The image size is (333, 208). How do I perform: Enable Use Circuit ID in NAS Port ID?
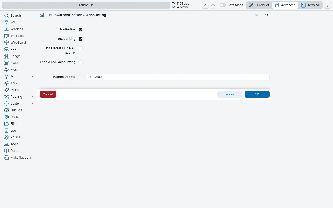pyautogui.click(x=81, y=48)
